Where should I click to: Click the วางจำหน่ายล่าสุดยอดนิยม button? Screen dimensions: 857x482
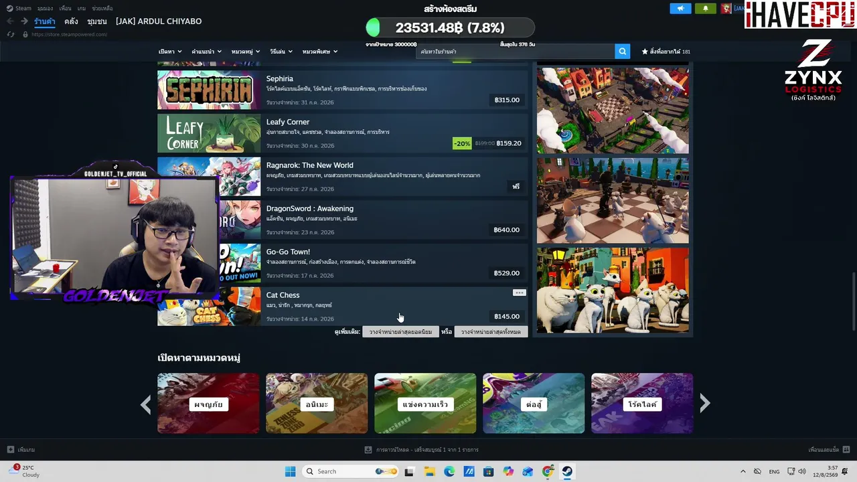click(x=400, y=331)
